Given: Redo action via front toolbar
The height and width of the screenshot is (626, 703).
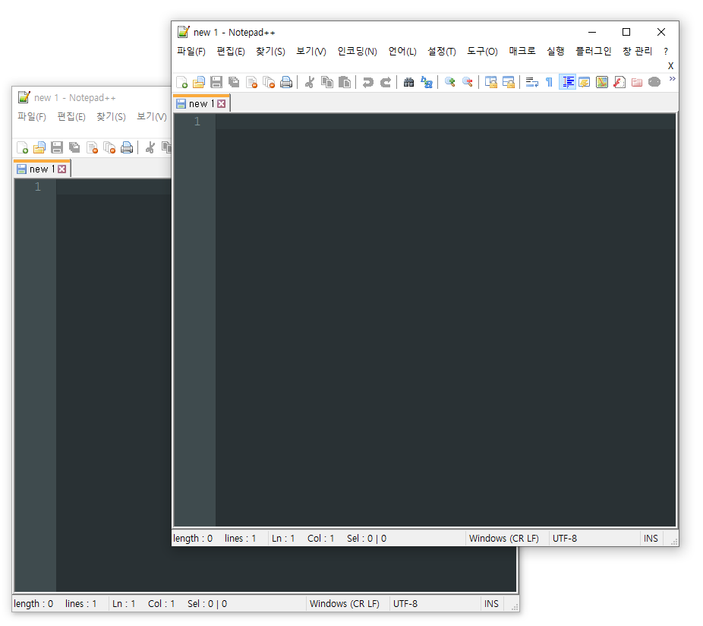Looking at the screenshot, I should coord(386,82).
